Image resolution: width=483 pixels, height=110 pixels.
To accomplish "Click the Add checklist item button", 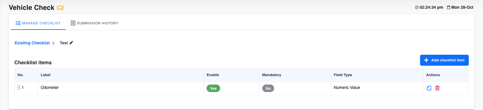I will click(444, 60).
